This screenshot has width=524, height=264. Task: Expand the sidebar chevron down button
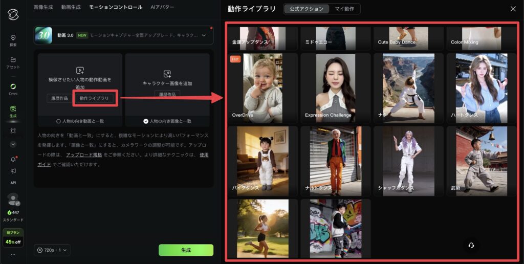tap(13, 144)
